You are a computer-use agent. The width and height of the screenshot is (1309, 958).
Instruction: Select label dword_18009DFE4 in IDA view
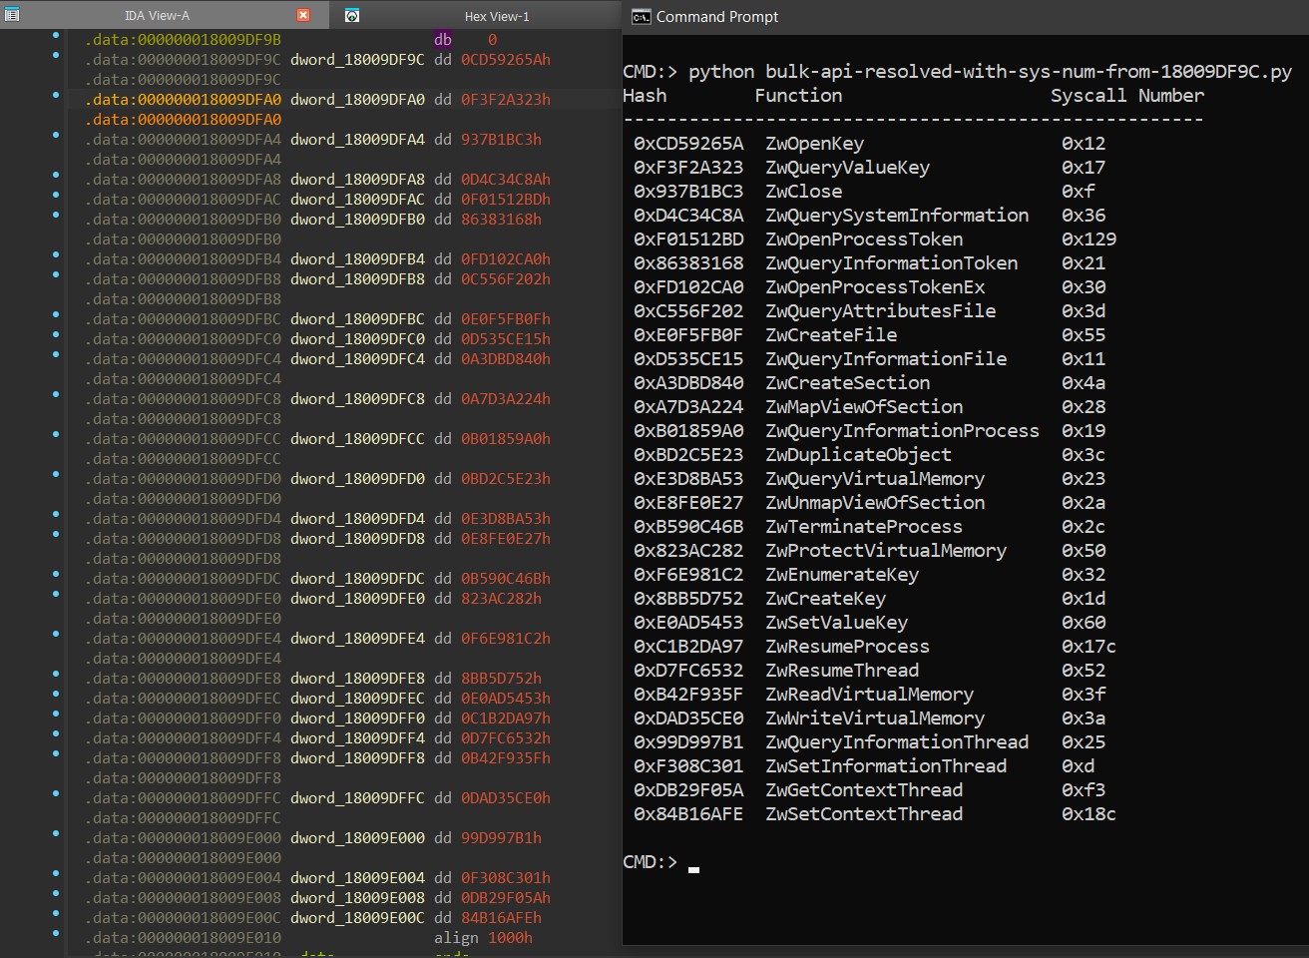click(357, 639)
